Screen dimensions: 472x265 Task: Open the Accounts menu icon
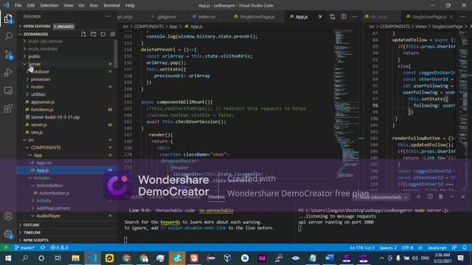(8, 216)
